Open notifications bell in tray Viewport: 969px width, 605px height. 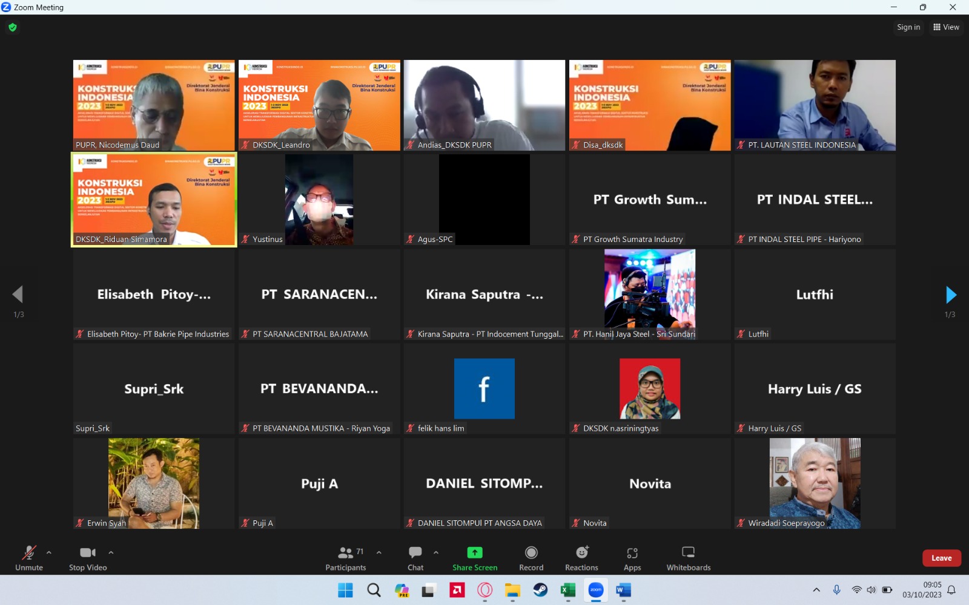951,590
